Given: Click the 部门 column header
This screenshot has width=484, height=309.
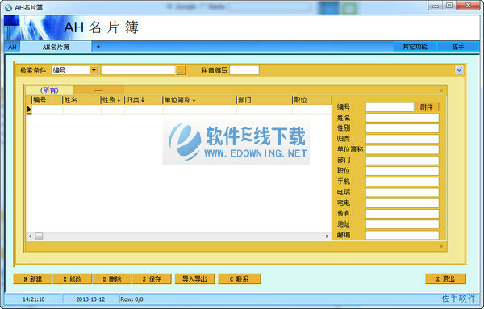Looking at the screenshot, I should tap(265, 100).
